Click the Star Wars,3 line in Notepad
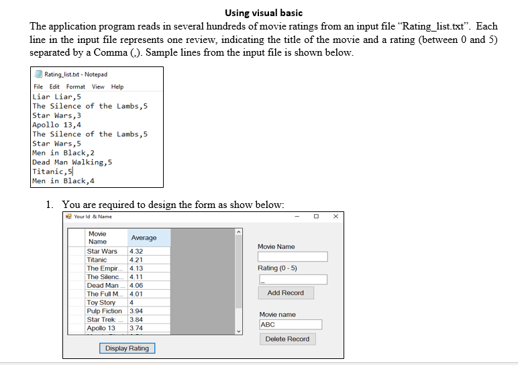 (56, 115)
